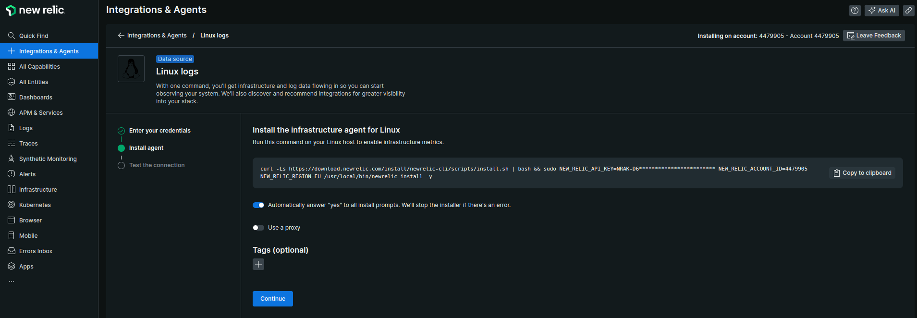Open the help question mark icon
Screen dimensions: 917x318
855,10
